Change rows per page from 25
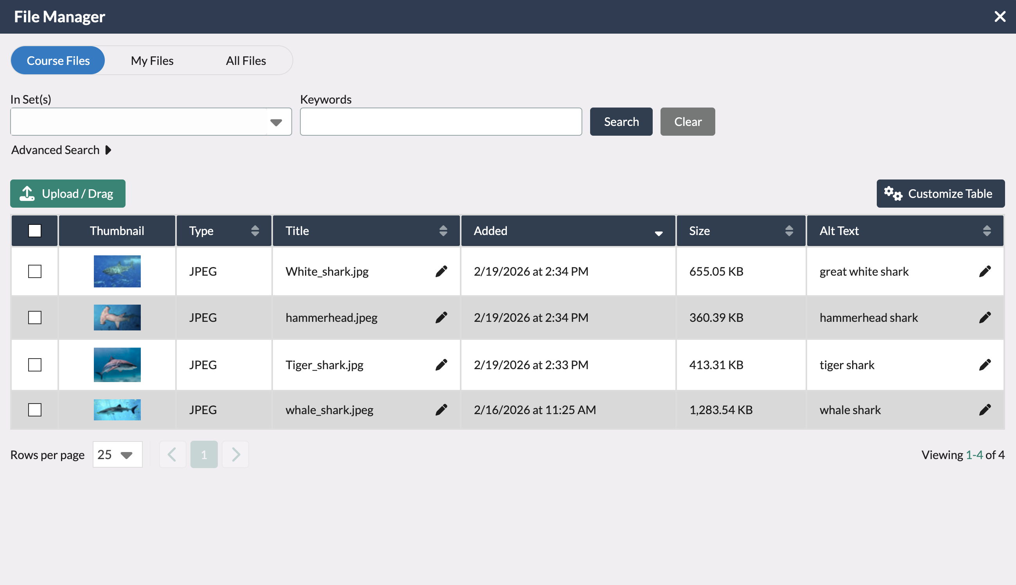Image resolution: width=1016 pixels, height=585 pixels. [117, 454]
